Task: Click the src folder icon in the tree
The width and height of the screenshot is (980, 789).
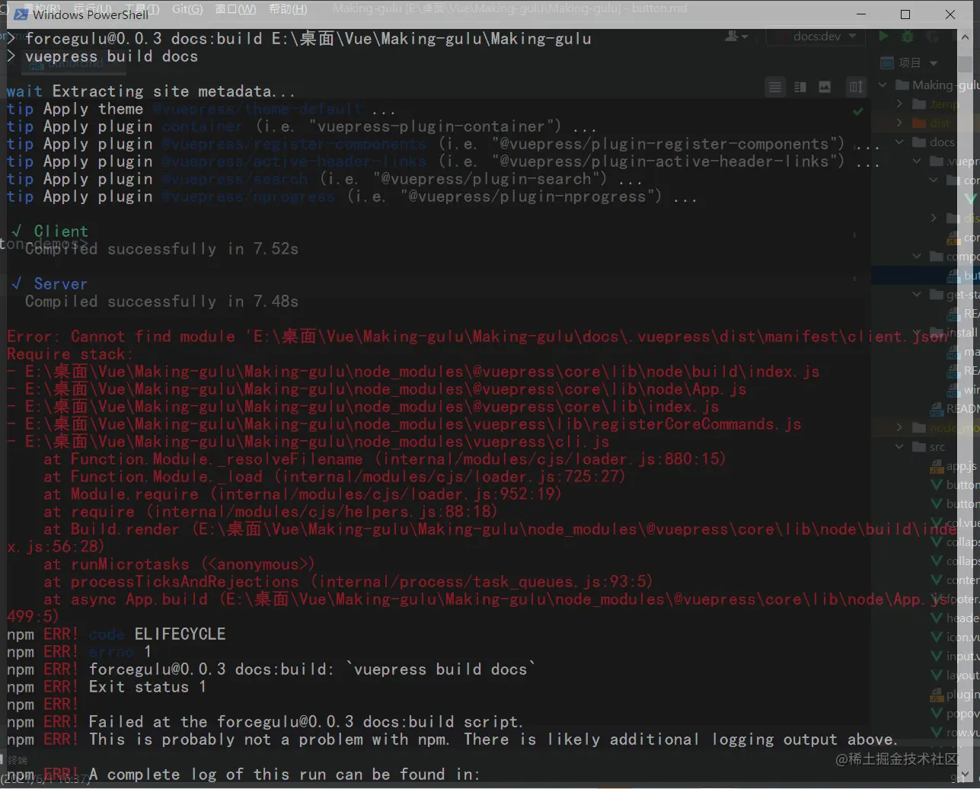Action: click(x=919, y=447)
